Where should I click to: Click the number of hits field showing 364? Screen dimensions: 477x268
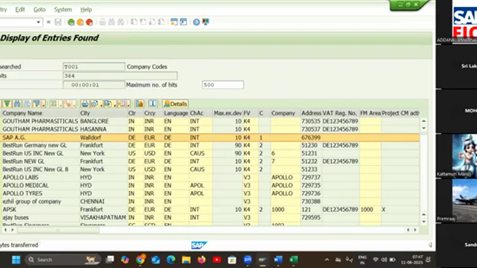pyautogui.click(x=120, y=76)
